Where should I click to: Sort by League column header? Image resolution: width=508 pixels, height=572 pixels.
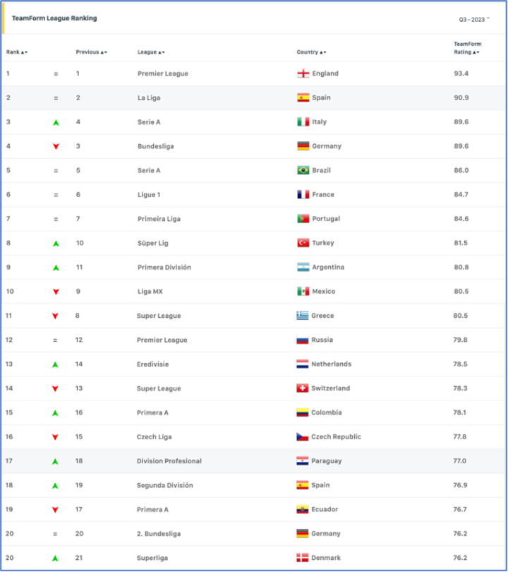tap(151, 52)
